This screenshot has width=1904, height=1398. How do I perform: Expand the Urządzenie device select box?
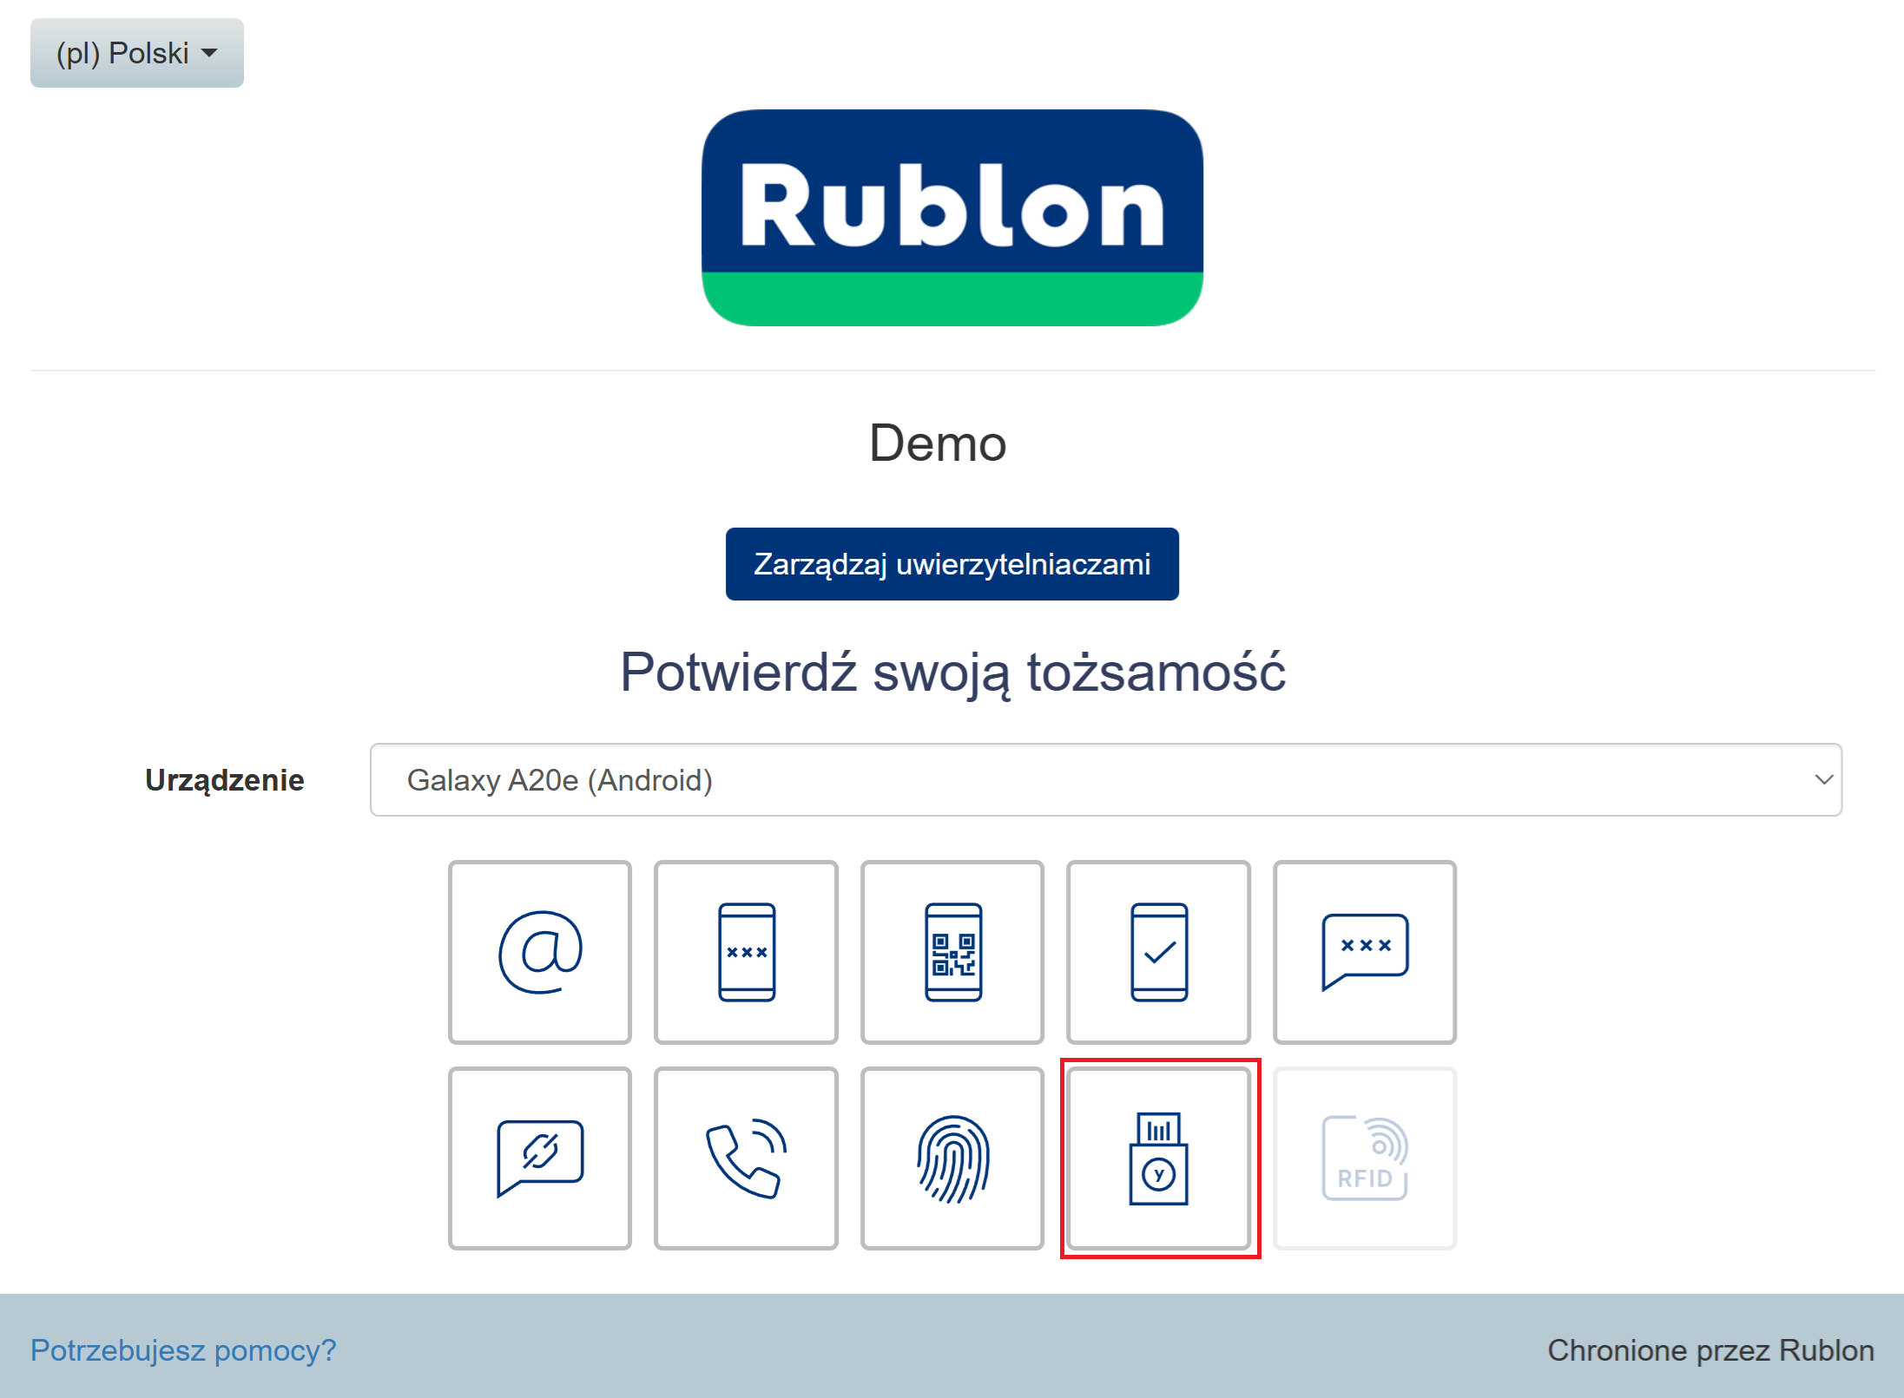tap(1104, 779)
